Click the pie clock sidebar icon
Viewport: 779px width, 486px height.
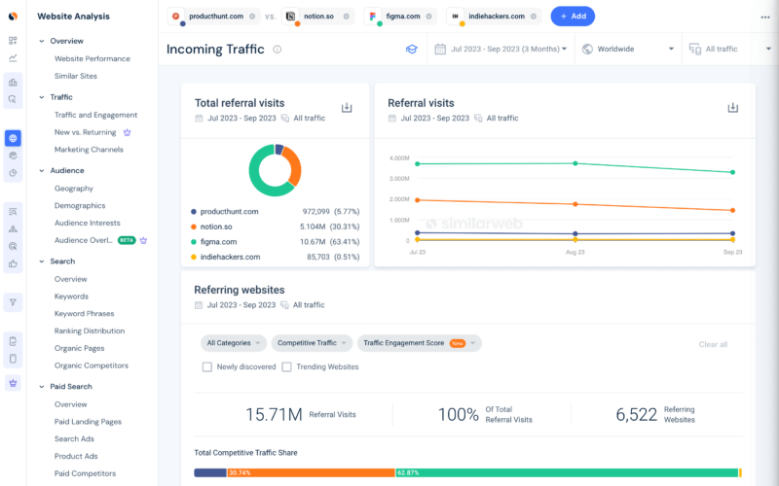click(13, 173)
